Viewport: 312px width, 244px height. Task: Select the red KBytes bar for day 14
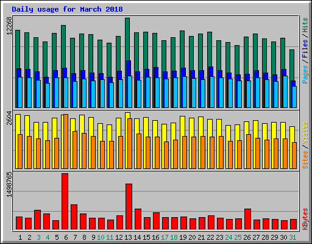[x=138, y=219]
